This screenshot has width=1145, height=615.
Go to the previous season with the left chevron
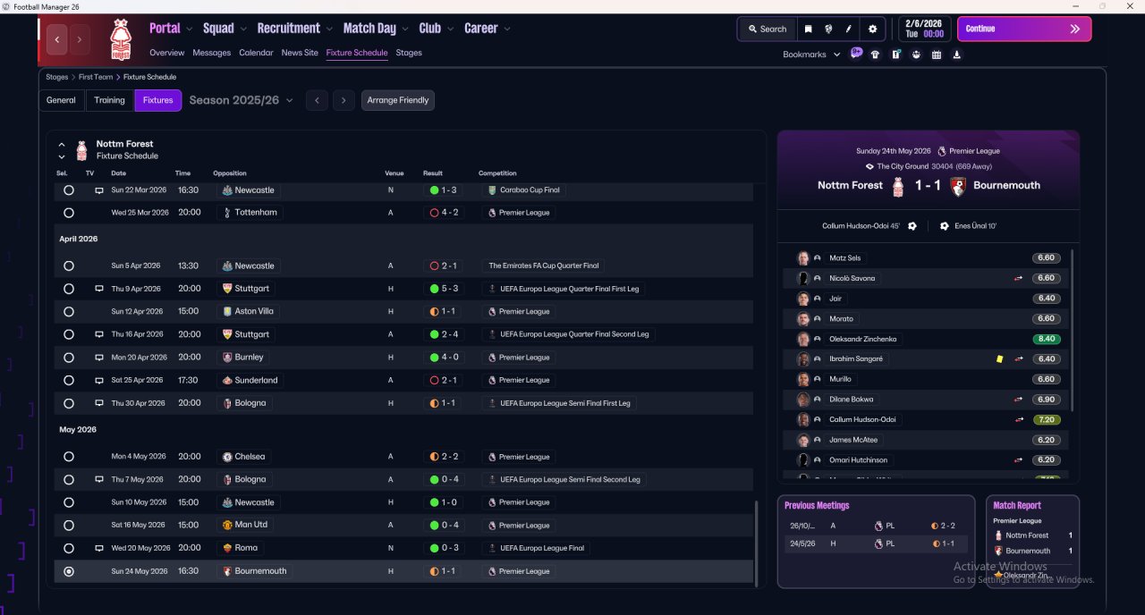click(317, 100)
